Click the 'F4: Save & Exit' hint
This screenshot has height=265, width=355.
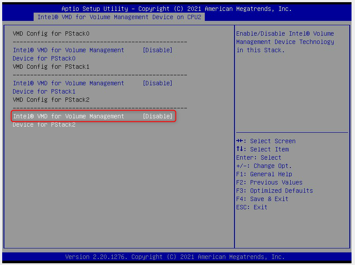tap(262, 199)
